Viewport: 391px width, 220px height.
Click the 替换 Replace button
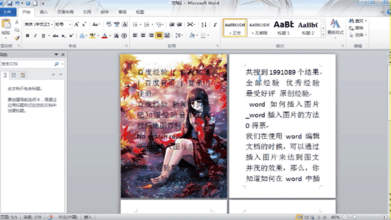[356, 28]
